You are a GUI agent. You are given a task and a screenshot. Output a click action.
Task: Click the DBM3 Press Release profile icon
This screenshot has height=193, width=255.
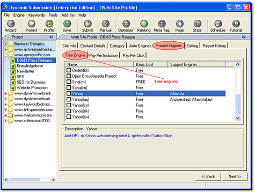[13, 61]
